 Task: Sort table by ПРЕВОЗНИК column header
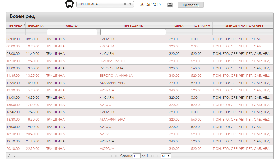(x=133, y=26)
